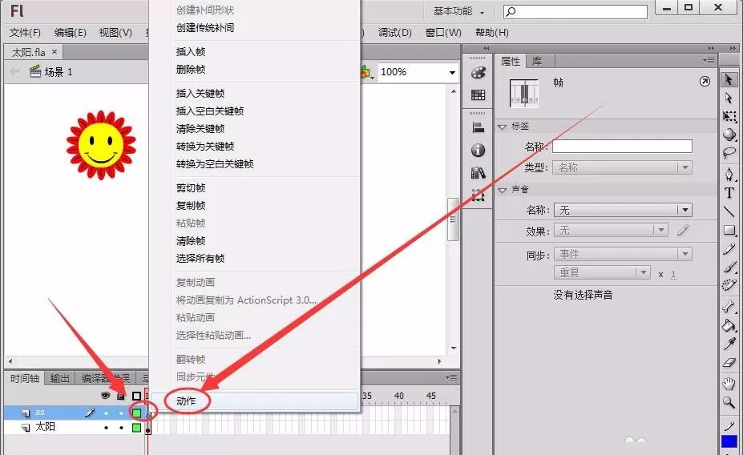Toggle green outline square of as layer
The image size is (743, 455).
tap(136, 413)
